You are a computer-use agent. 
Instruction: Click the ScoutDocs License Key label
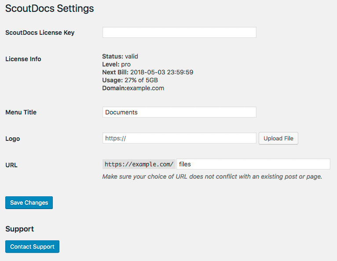point(40,33)
